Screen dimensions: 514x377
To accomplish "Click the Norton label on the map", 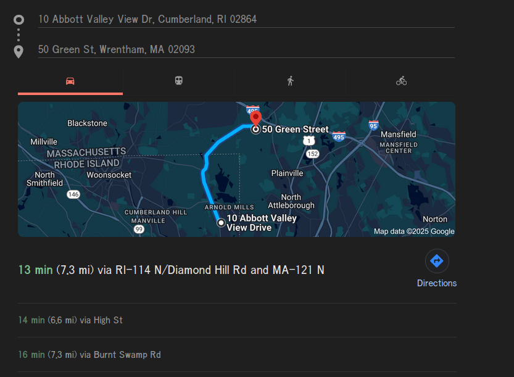I will pos(435,219).
